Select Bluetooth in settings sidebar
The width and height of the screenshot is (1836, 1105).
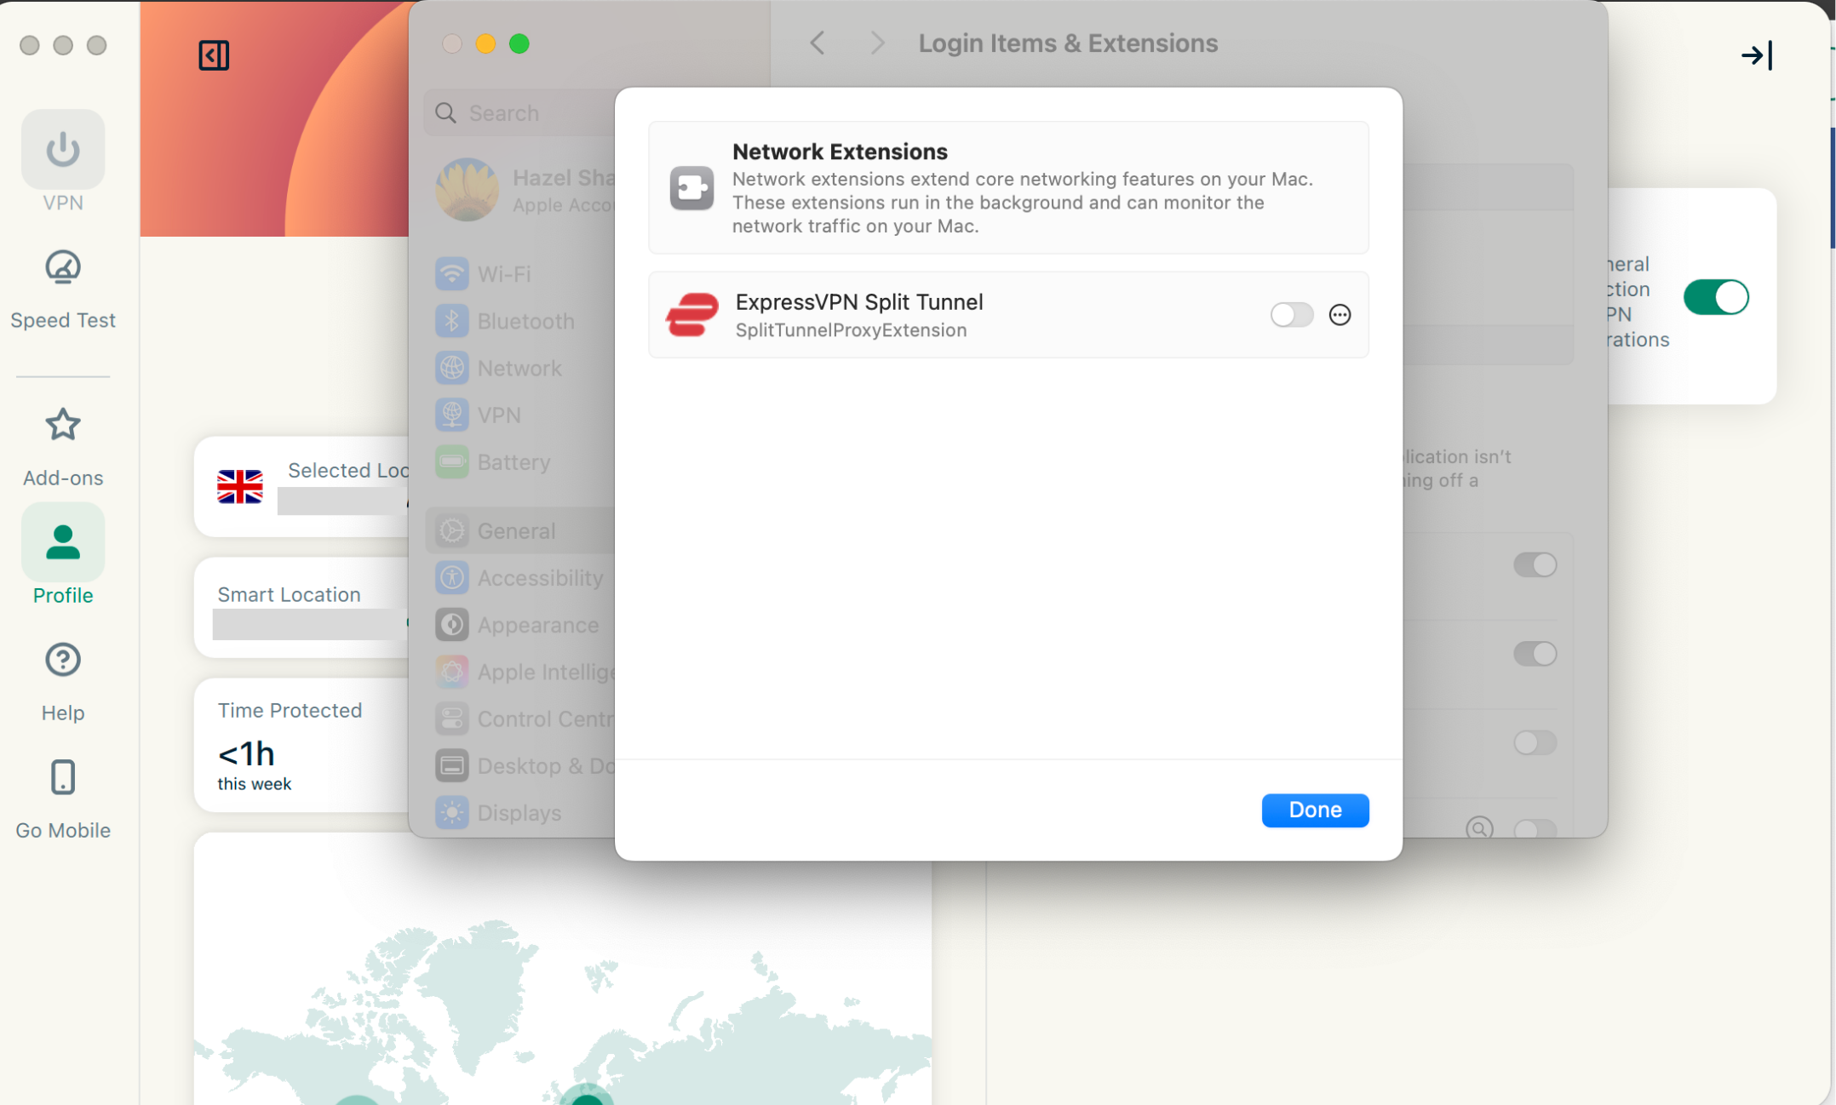click(x=525, y=321)
